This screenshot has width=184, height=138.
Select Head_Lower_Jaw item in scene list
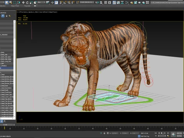7,94
